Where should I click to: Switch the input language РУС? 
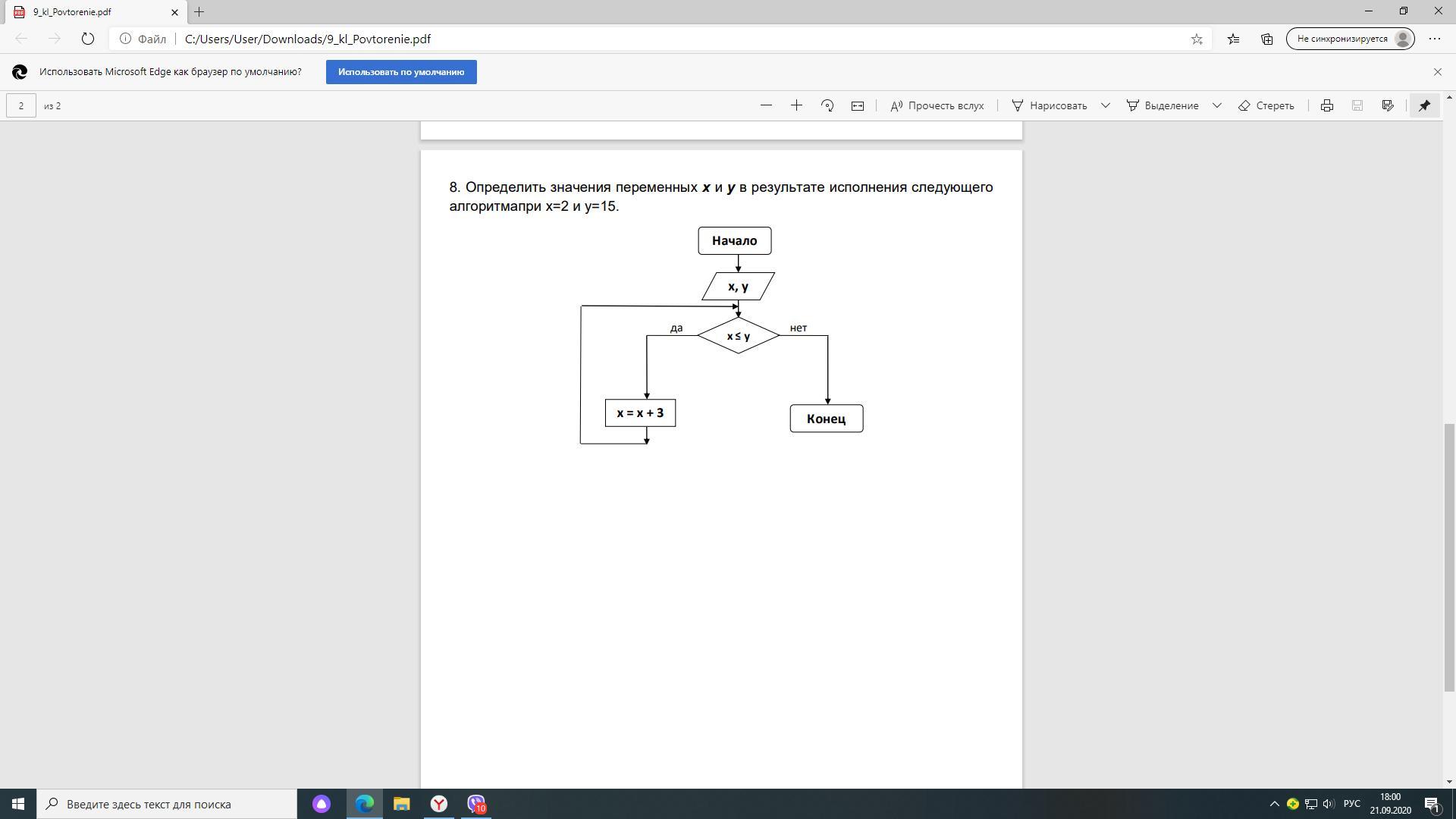point(1352,804)
